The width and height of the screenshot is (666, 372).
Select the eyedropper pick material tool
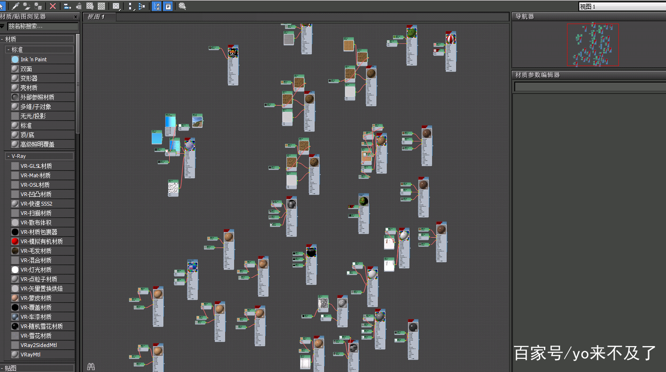click(x=16, y=6)
